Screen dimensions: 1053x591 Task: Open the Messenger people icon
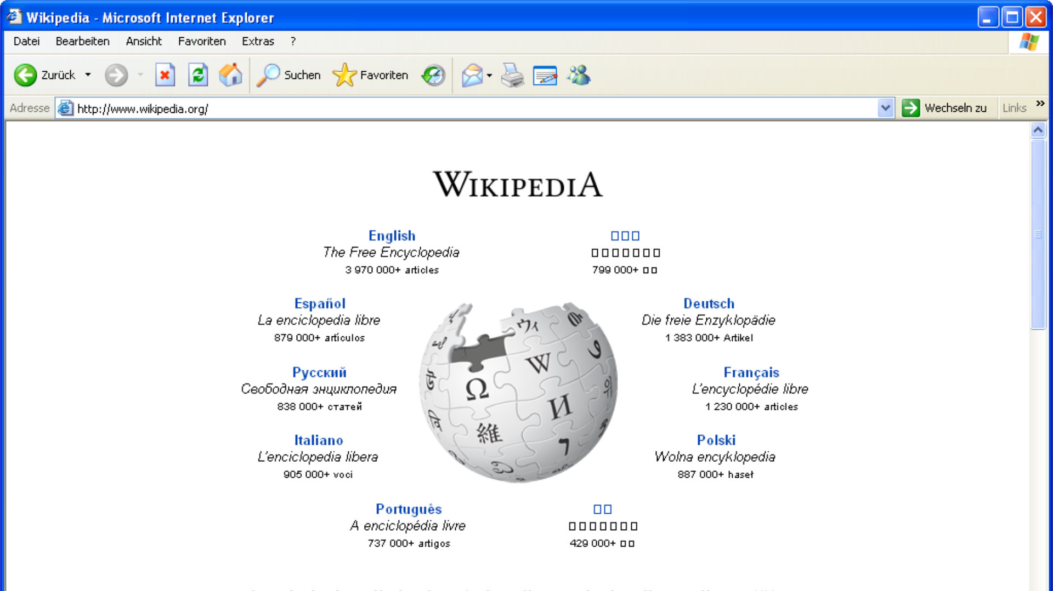coord(579,75)
